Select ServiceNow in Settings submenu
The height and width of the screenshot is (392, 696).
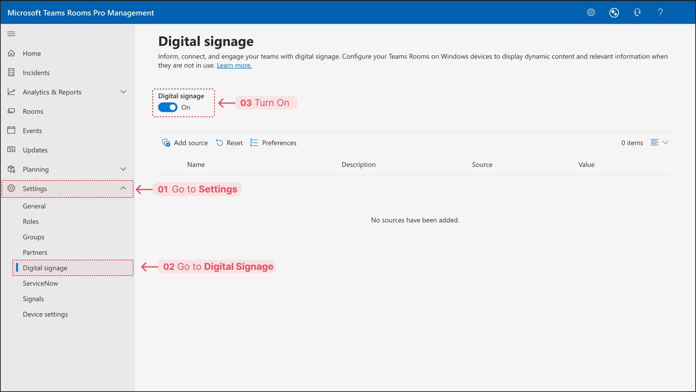(40, 284)
